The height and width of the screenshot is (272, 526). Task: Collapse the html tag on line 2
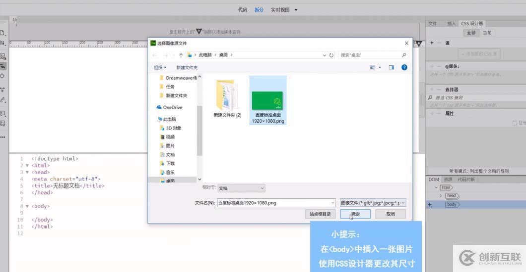[x=27, y=165]
